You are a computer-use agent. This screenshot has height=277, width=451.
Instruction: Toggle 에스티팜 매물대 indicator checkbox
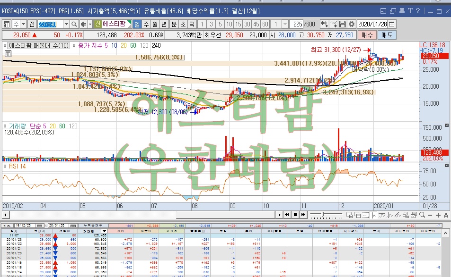click(5, 45)
